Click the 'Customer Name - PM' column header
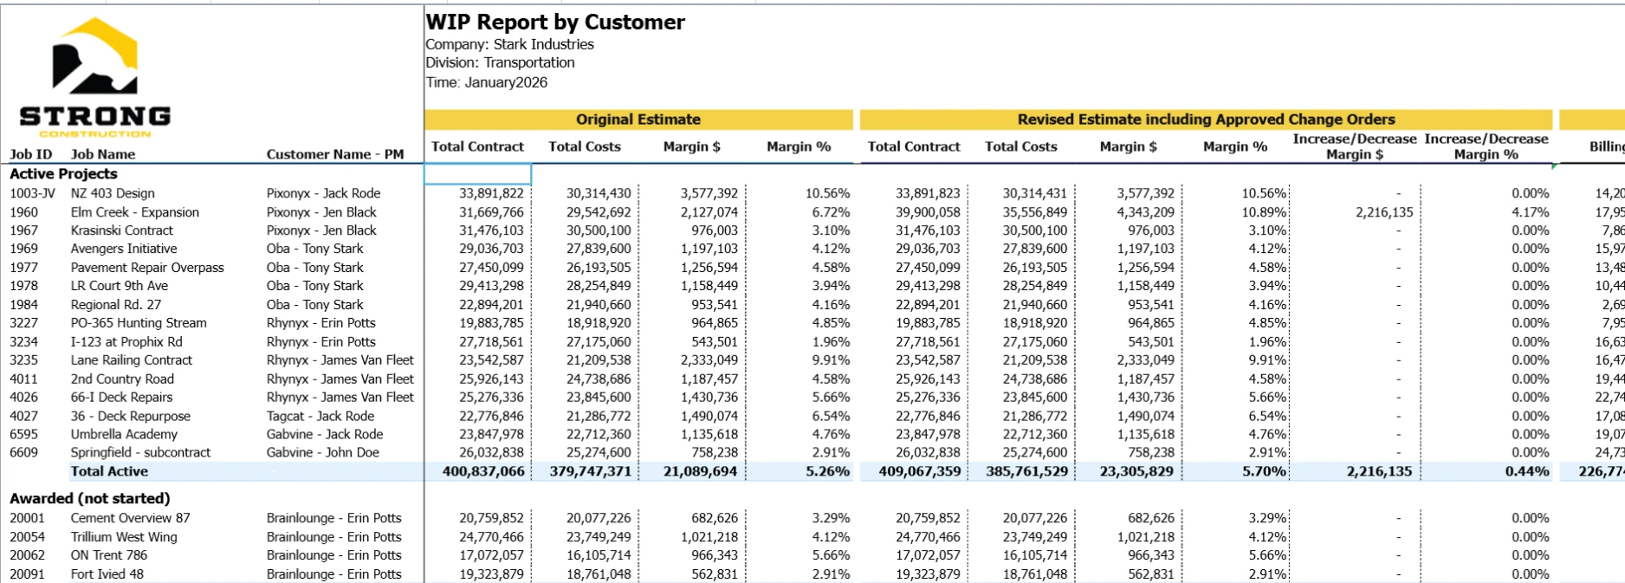This screenshot has height=583, width=1625. point(335,154)
